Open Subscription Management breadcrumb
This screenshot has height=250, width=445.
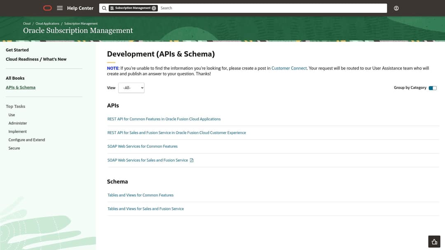(81, 23)
